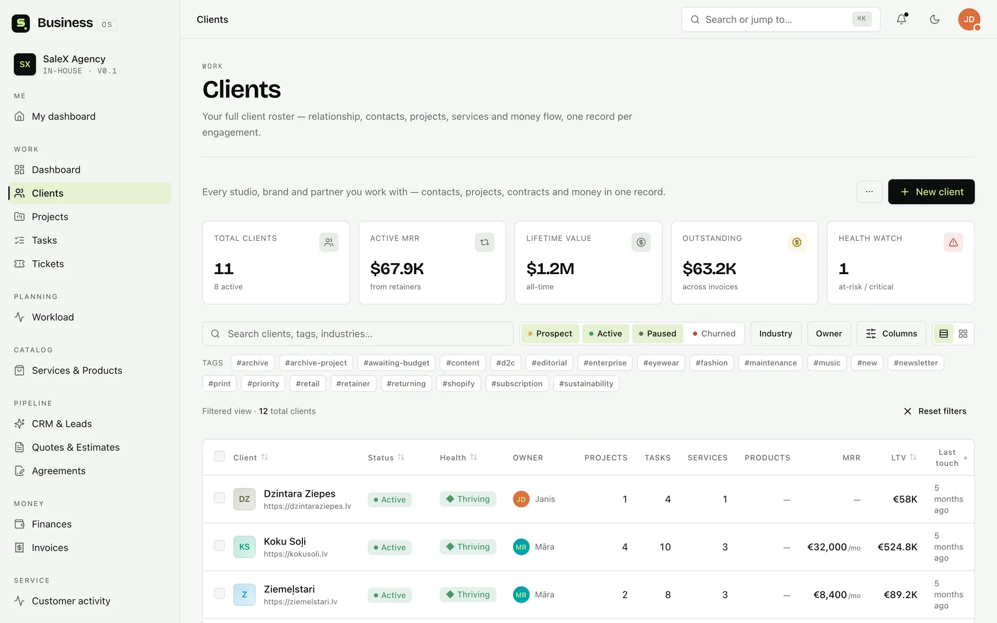
Task: Toggle the Paused status filter
Action: 657,333
